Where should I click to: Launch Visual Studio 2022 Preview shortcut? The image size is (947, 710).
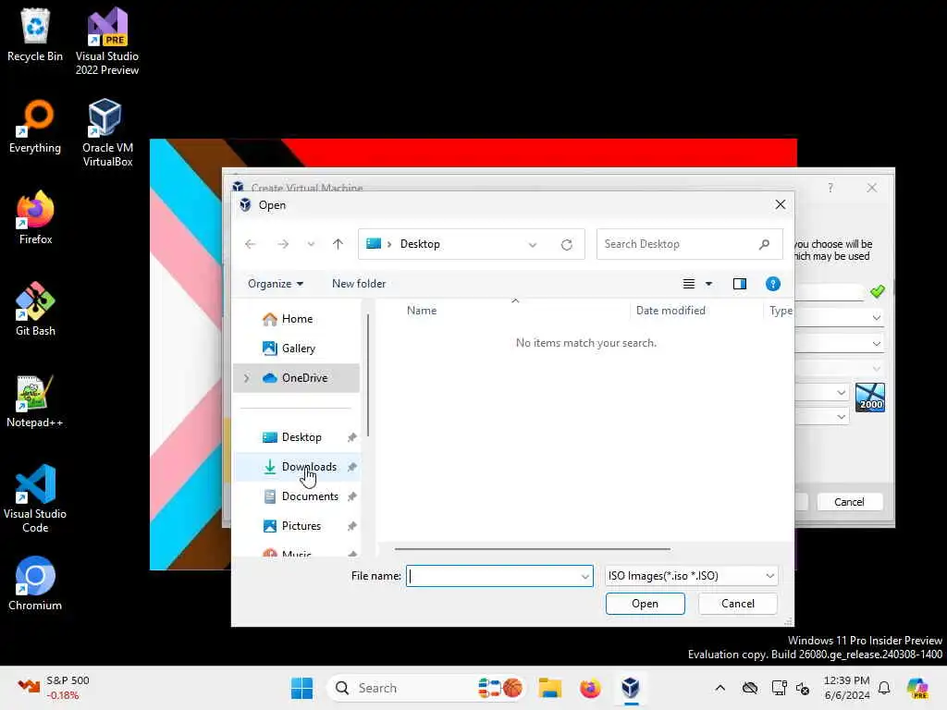(x=107, y=41)
